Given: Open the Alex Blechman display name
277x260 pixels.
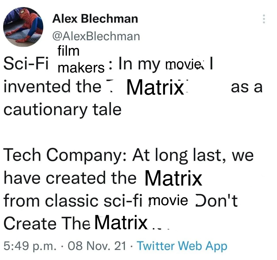Looking at the screenshot, I should tap(95, 19).
